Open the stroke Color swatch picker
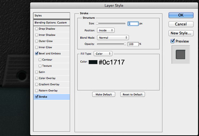Image resolution: width=199 pixels, height=136 pixels. coord(93,62)
